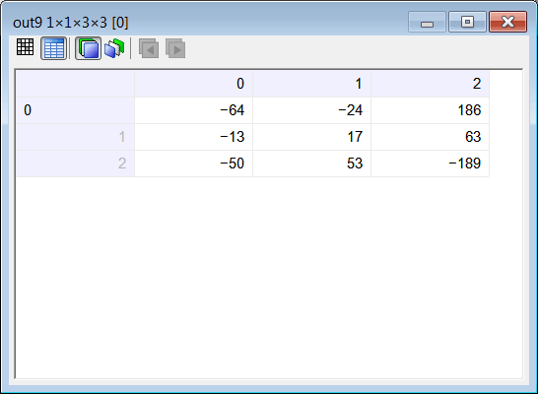Switch to the image grid view icon
This screenshot has height=394, width=538.
pos(25,47)
